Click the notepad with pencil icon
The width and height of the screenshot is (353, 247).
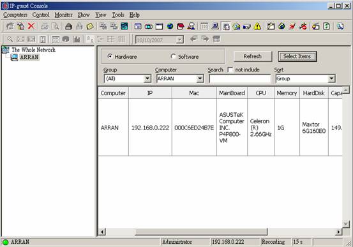[x=271, y=26]
